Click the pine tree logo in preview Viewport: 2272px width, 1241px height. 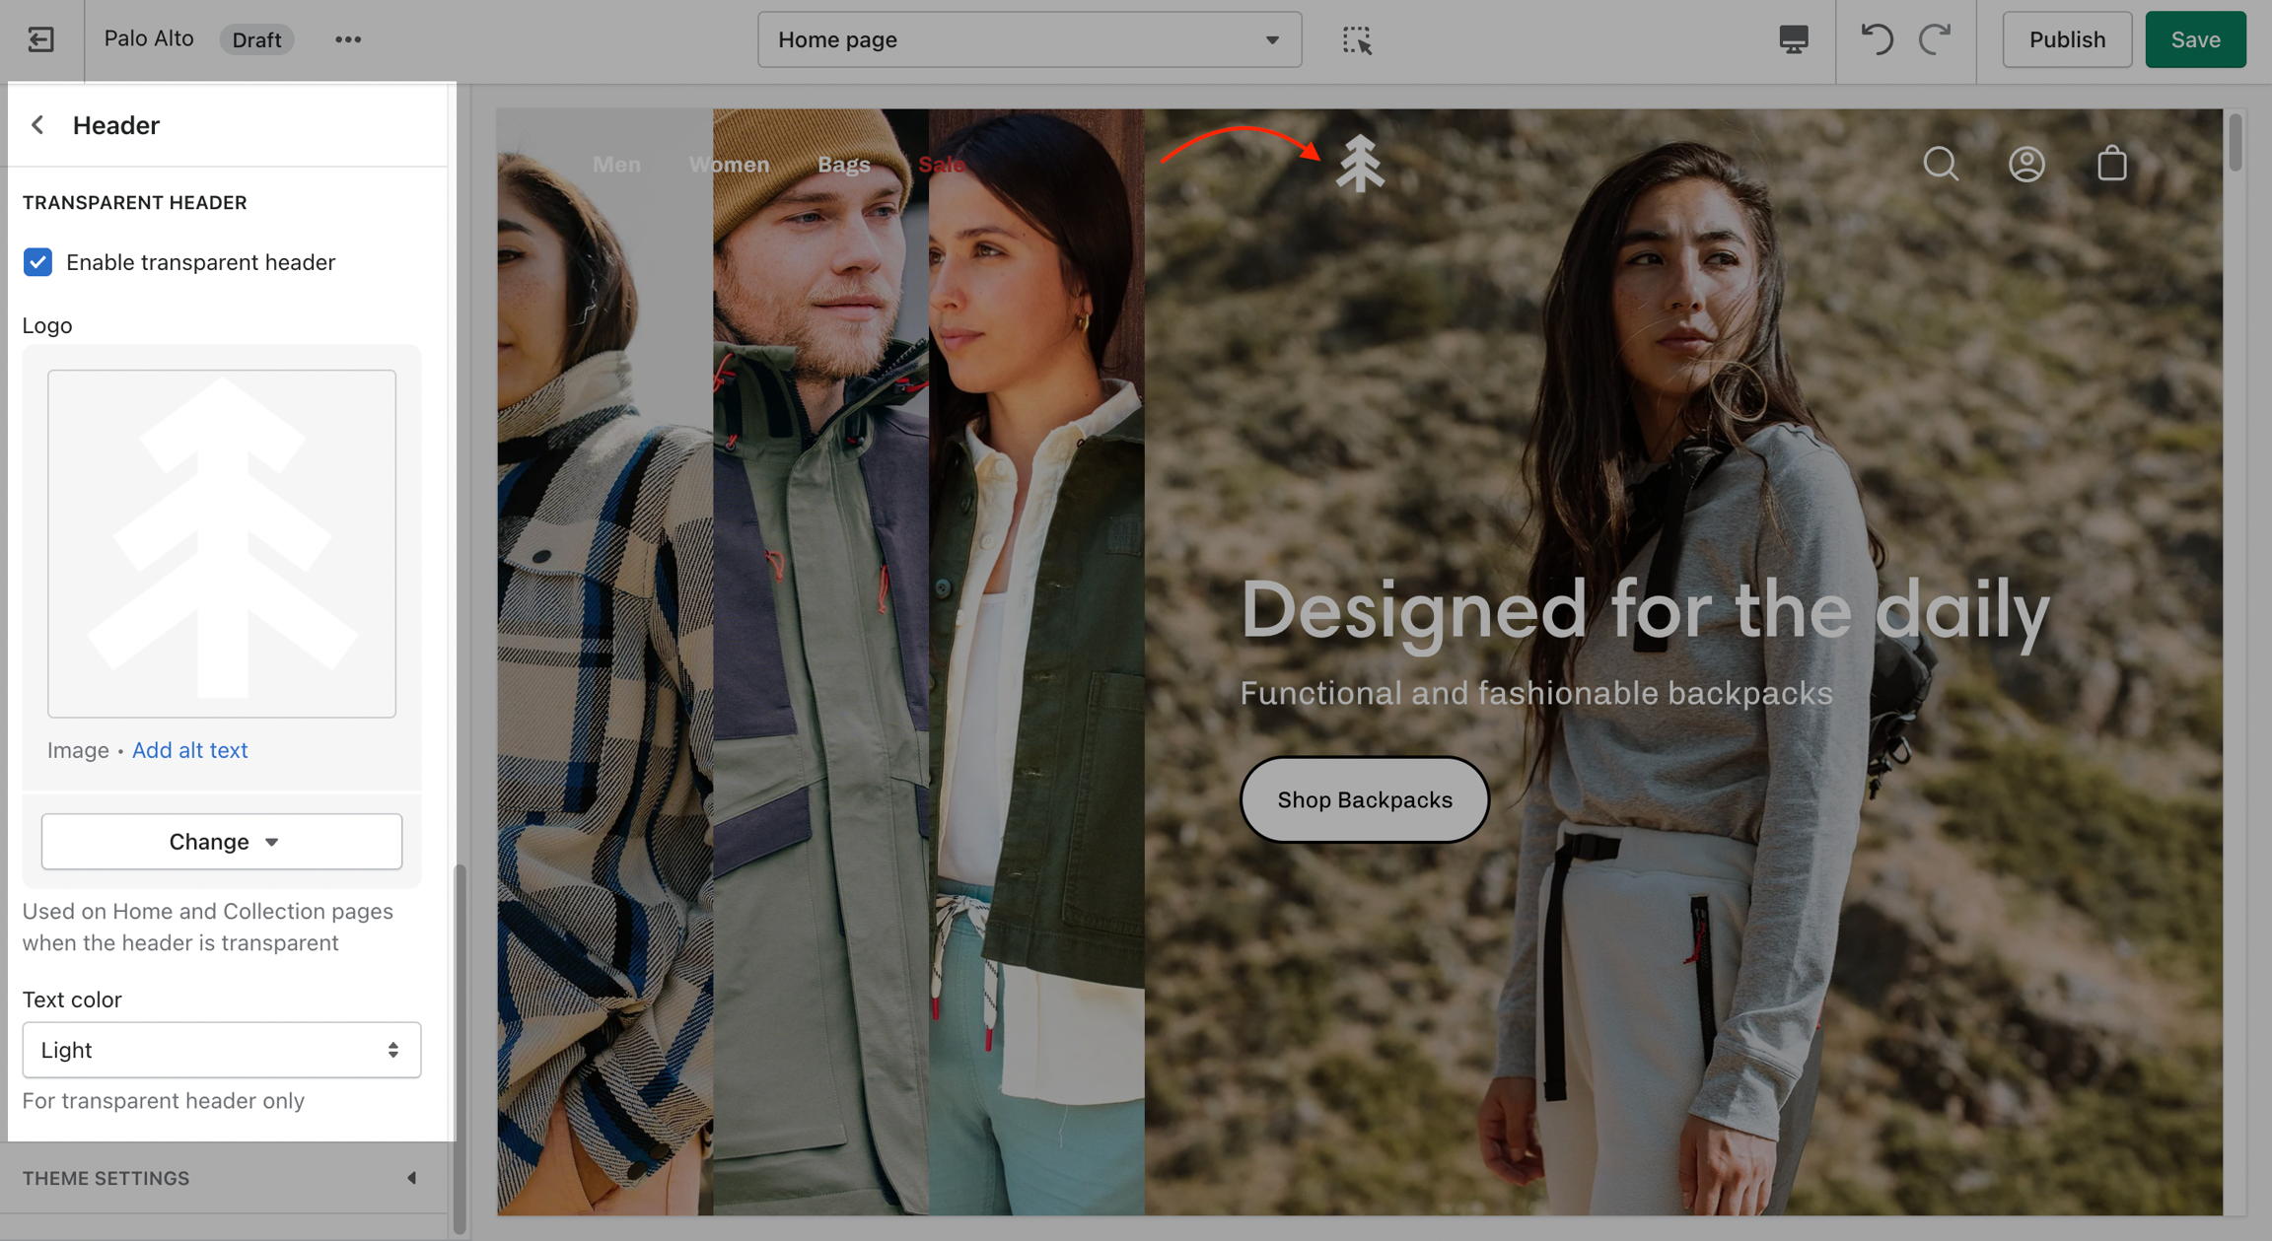pos(1360,163)
